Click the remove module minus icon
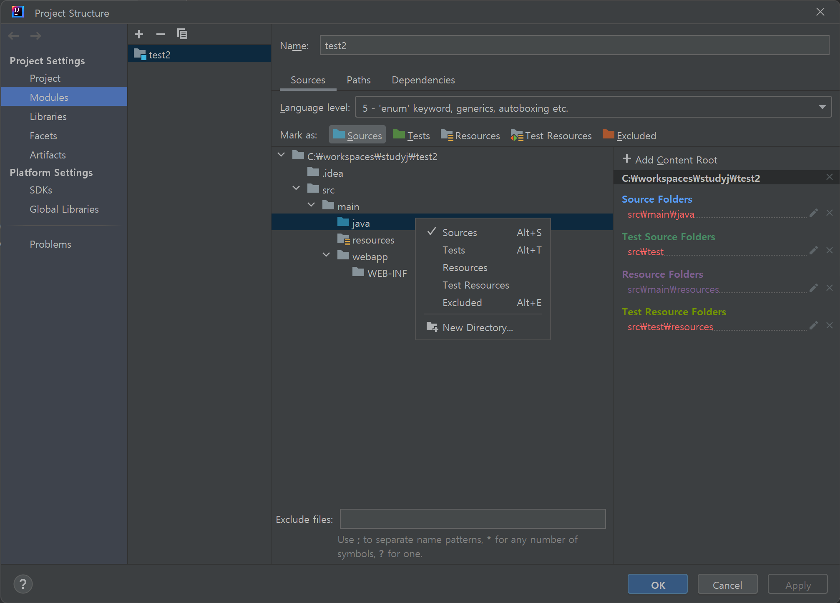This screenshot has height=603, width=840. (161, 34)
